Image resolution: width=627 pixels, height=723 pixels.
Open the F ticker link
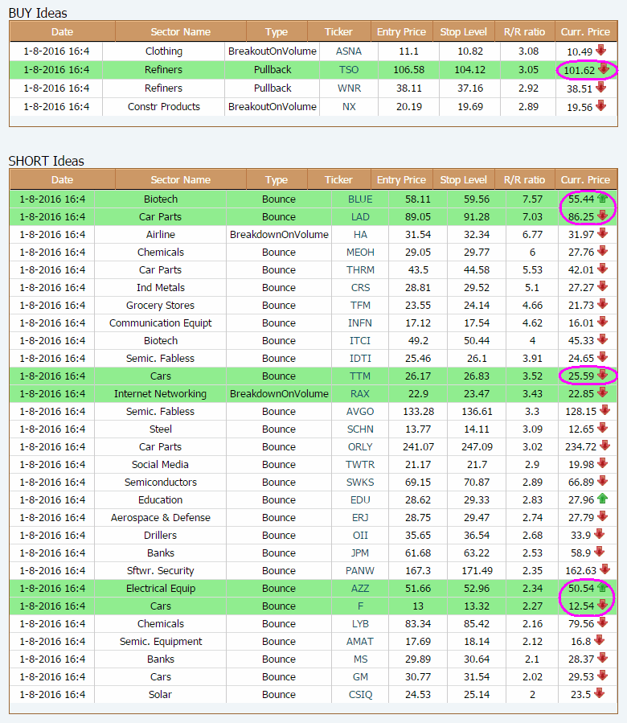click(x=360, y=606)
